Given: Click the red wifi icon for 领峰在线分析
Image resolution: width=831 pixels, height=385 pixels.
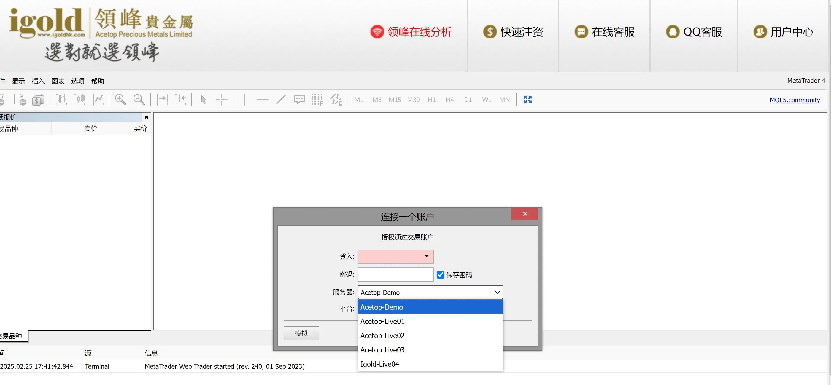Looking at the screenshot, I should click(x=377, y=32).
